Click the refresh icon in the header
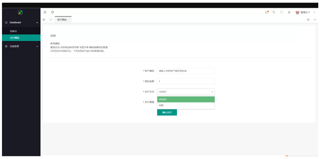 coord(53,12)
